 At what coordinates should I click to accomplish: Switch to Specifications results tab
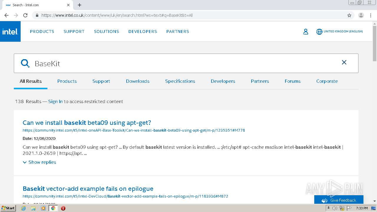coord(180,81)
